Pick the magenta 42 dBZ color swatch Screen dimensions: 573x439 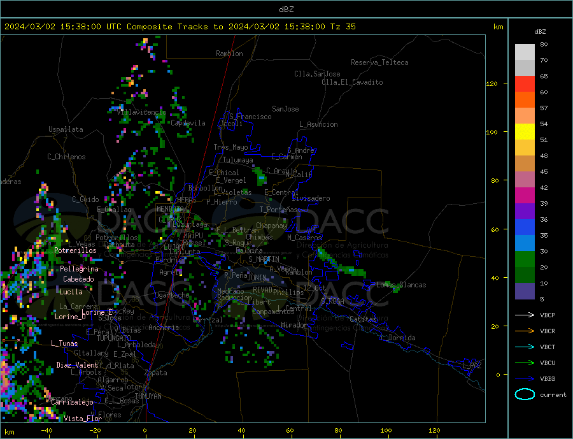(x=525, y=196)
